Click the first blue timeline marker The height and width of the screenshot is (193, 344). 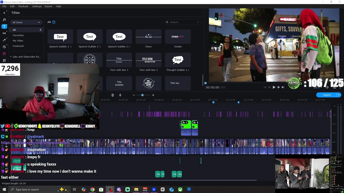coord(213,102)
